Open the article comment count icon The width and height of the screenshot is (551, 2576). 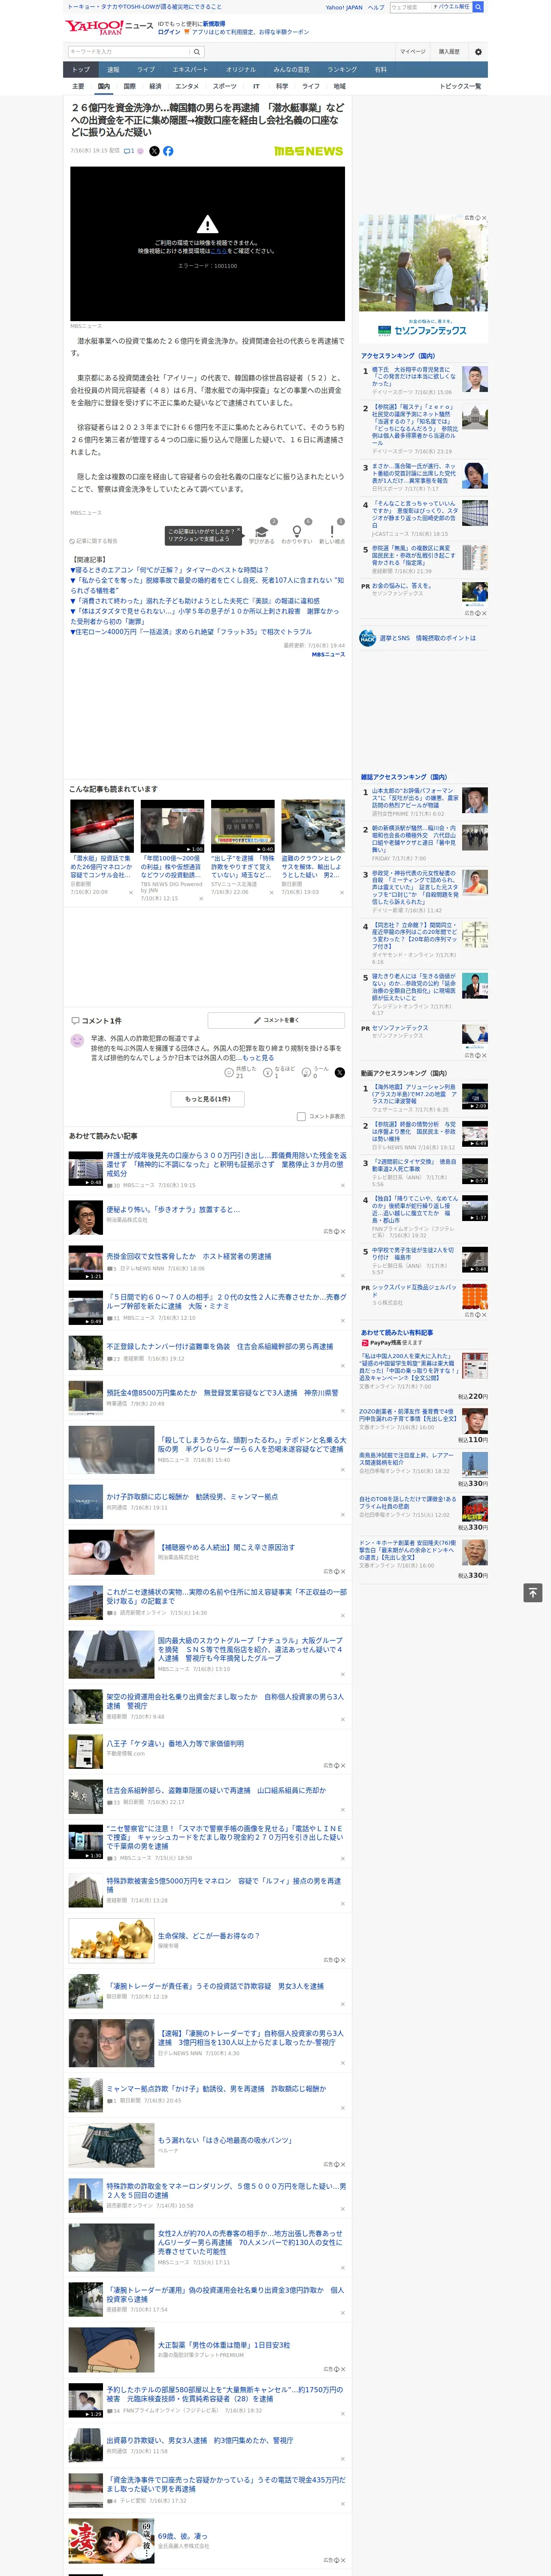coord(129,151)
